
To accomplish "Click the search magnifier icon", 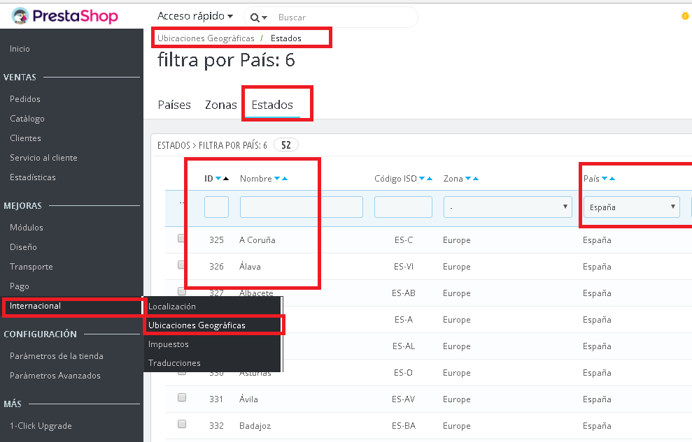I will point(255,17).
